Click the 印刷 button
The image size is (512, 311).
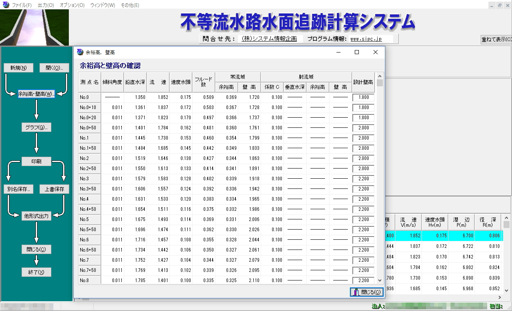36,161
